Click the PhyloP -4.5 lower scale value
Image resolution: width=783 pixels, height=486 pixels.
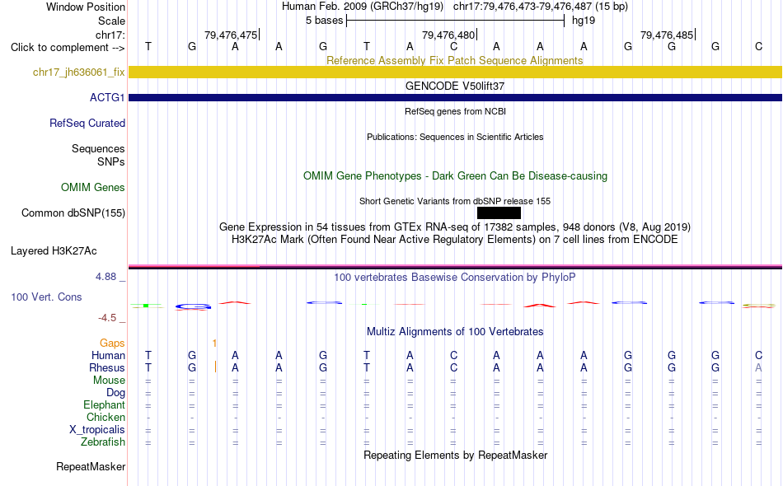coord(107,318)
